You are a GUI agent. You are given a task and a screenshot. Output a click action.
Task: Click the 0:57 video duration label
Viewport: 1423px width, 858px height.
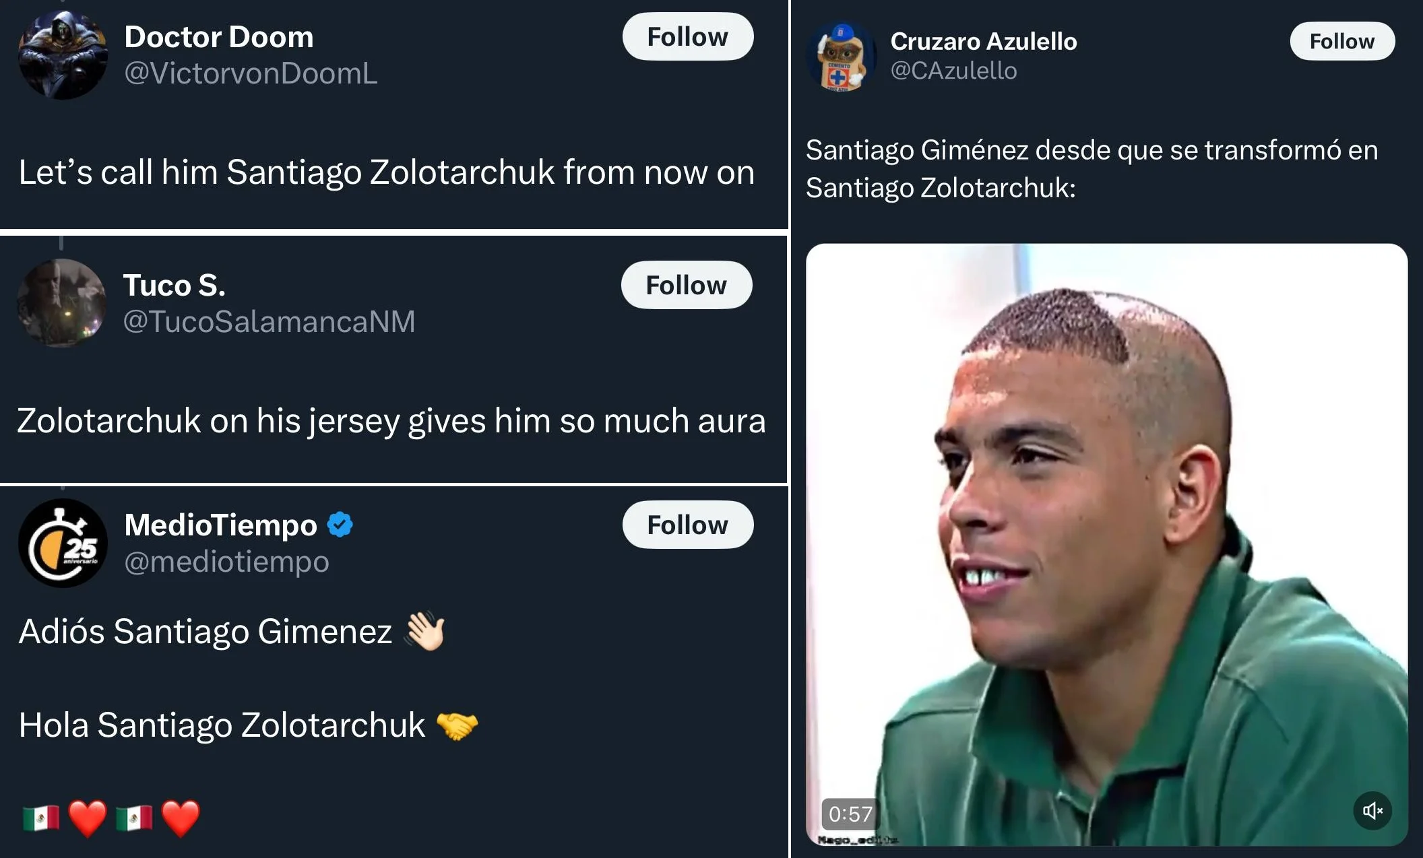click(x=850, y=814)
